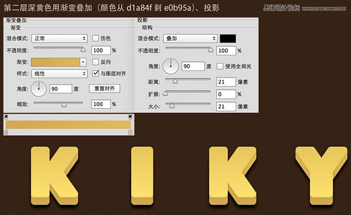The image size is (351, 215).
Task: Click the 扩展 spread value field
Action: [226, 94]
